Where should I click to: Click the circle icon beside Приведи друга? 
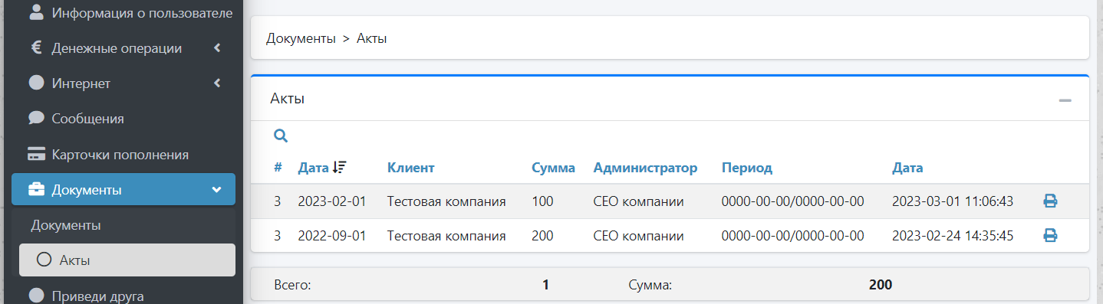pos(36,296)
